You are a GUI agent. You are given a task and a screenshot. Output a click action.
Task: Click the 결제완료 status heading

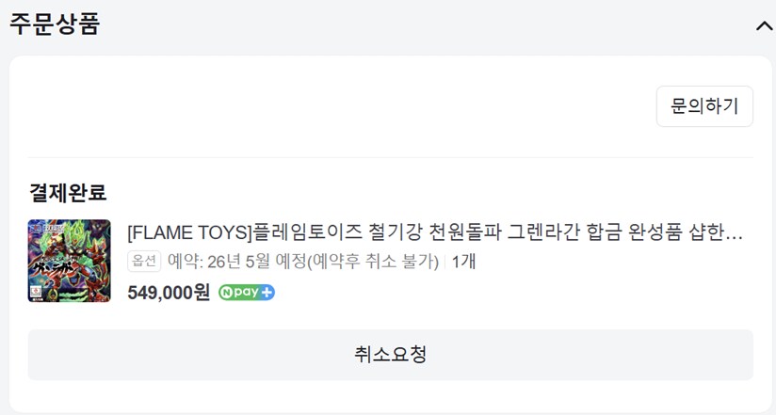click(68, 193)
